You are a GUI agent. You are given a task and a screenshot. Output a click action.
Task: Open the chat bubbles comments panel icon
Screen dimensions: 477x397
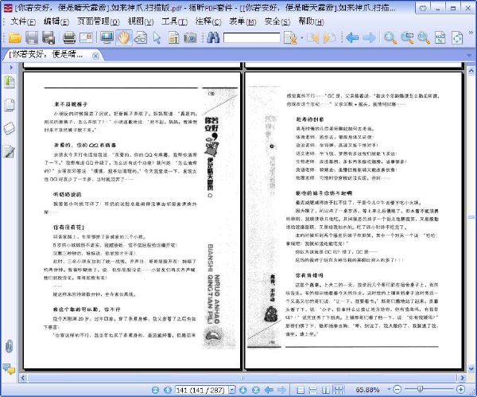pos(9,369)
